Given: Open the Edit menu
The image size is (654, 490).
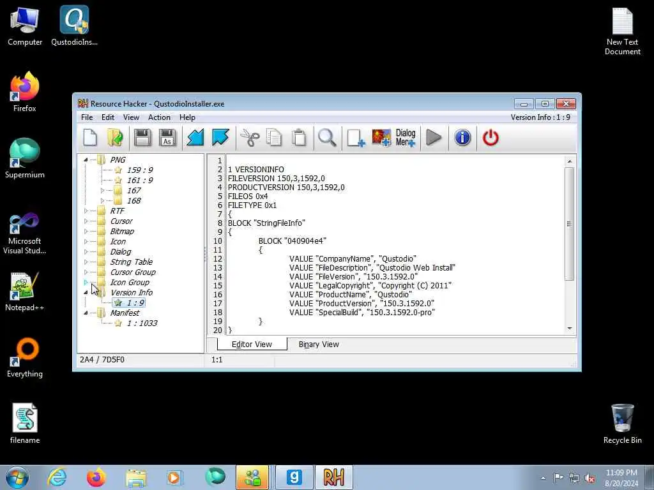Looking at the screenshot, I should 107,117.
